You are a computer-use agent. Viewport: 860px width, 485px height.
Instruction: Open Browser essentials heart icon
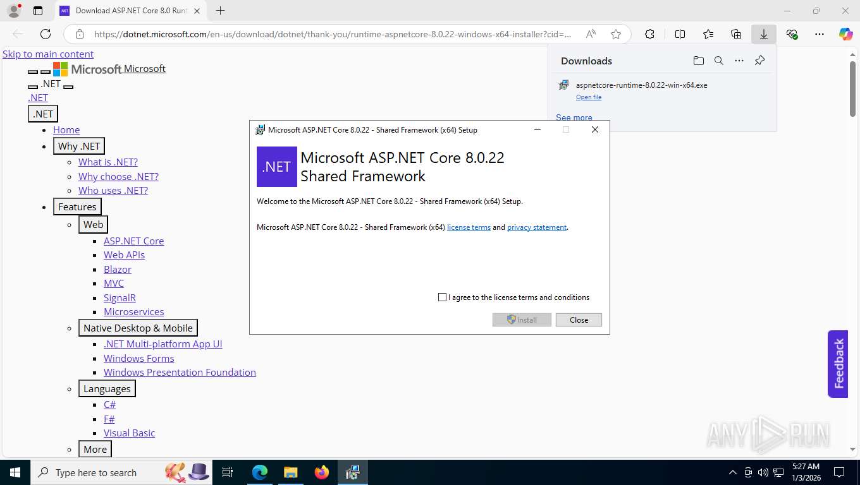pos(792,34)
